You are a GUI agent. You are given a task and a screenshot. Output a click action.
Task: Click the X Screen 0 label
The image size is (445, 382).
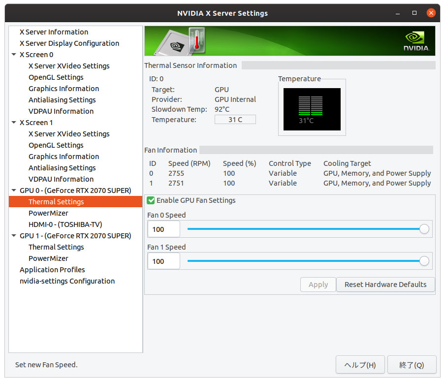36,55
